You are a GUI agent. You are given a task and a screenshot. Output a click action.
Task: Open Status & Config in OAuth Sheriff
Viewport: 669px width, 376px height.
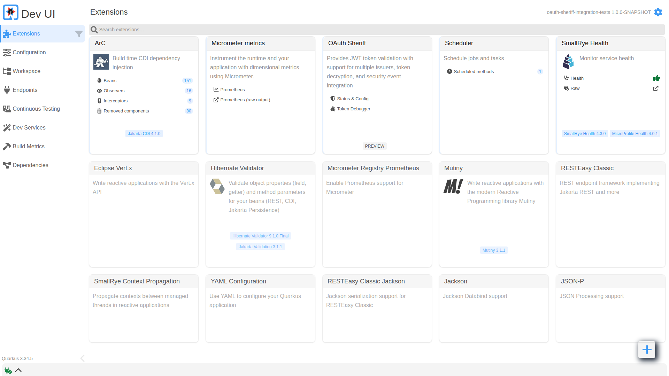click(x=352, y=99)
